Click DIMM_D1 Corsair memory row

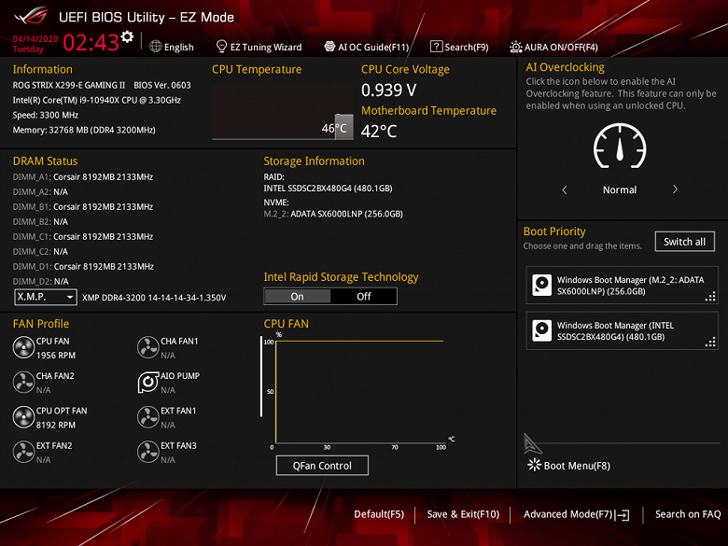[x=83, y=267]
